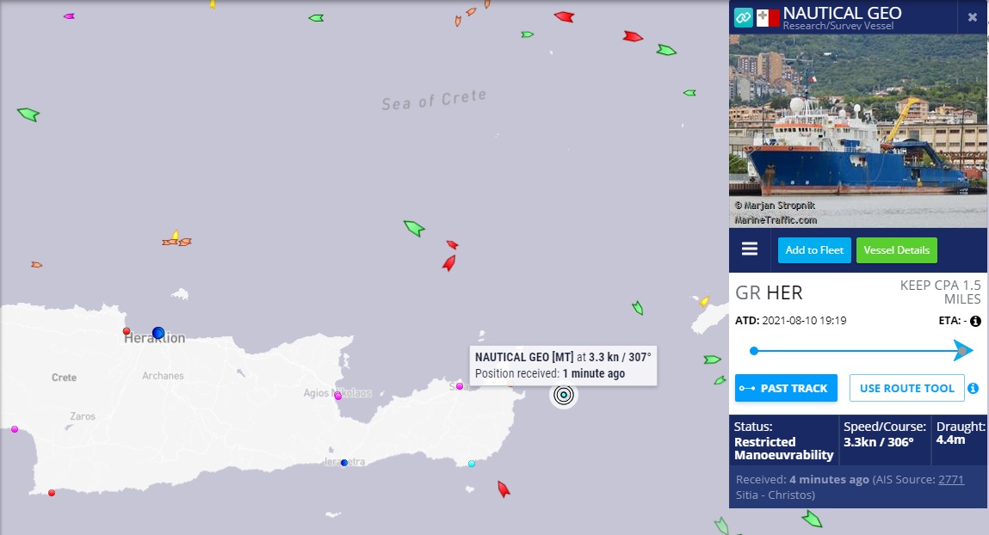This screenshot has height=535, width=989.
Task: Select large green vessel in Sea of Crete
Action: pyautogui.click(x=414, y=227)
